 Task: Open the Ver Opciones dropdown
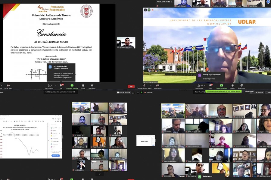[249, 91]
